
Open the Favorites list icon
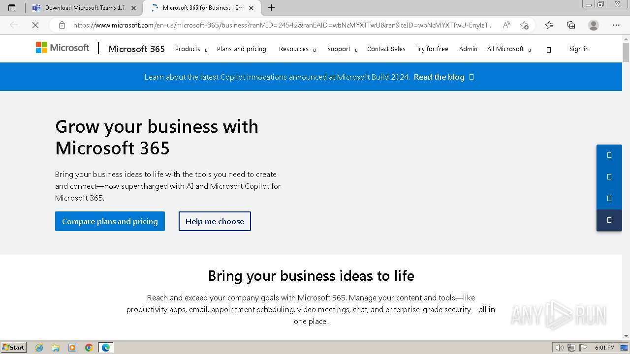(549, 25)
